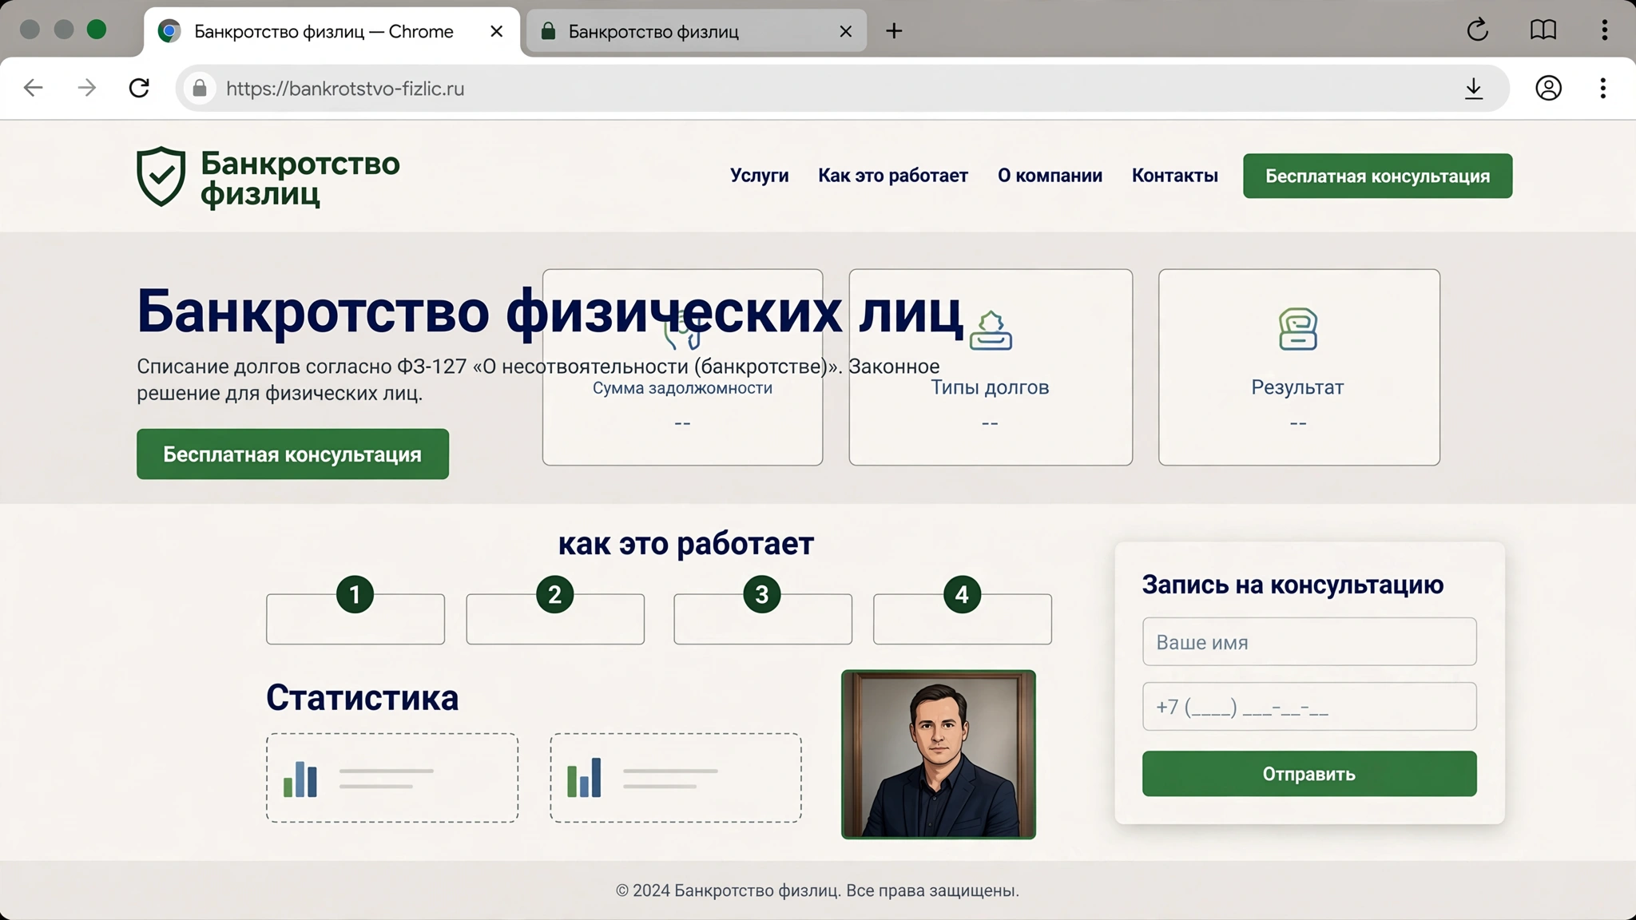Click the 'Списание долгов согласно ФЗ-127' paragraph

point(538,379)
